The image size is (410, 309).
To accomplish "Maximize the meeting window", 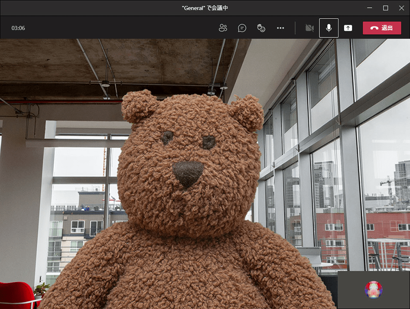I will 385,8.
